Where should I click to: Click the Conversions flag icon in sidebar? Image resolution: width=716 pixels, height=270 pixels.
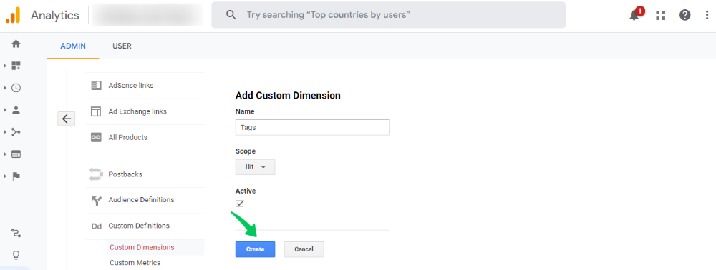[x=16, y=176]
